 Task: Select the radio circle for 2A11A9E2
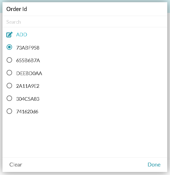pyautogui.click(x=9, y=86)
